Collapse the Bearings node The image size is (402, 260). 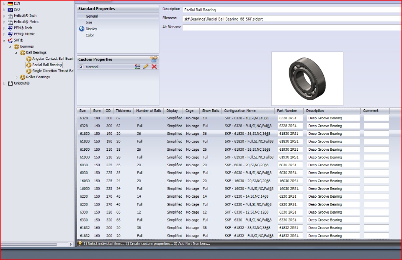[10, 46]
